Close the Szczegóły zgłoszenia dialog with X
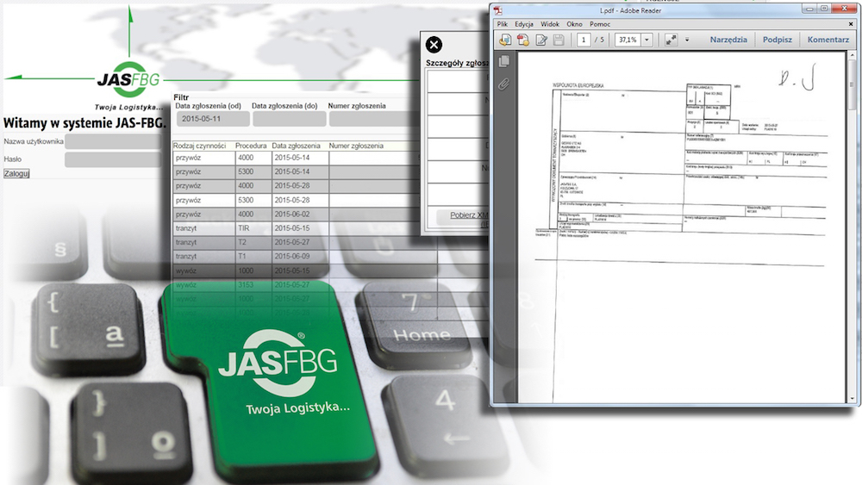This screenshot has width=862, height=485. 434,45
